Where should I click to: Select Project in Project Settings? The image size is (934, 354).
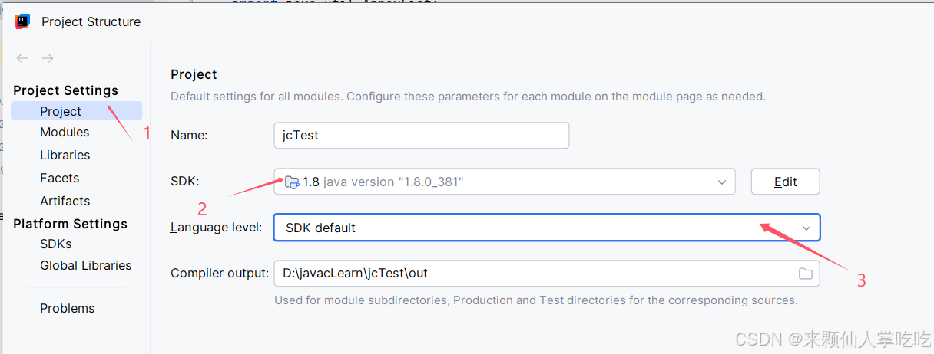point(61,111)
